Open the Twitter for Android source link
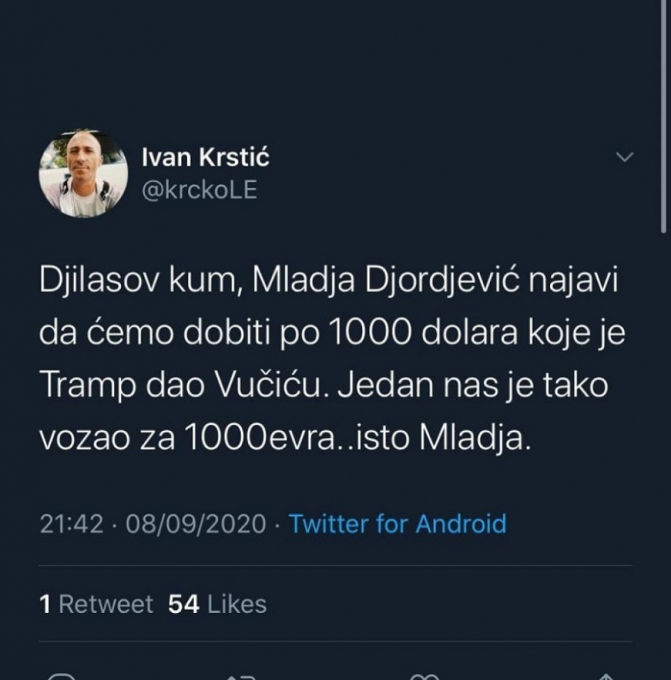Screen dimensions: 671x680 tap(397, 523)
